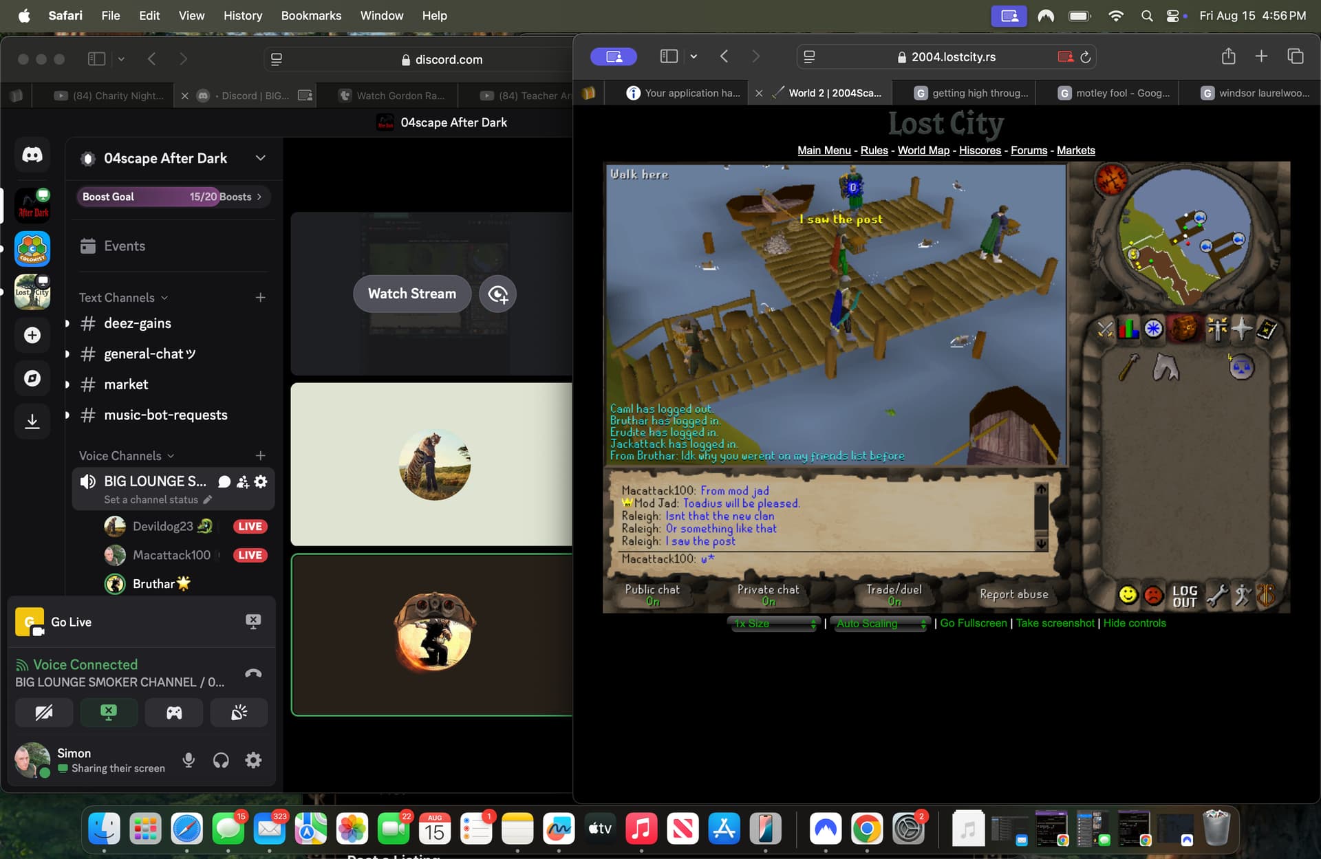The height and width of the screenshot is (859, 1321).
Task: Select the Lost City server icon
Action: [32, 292]
